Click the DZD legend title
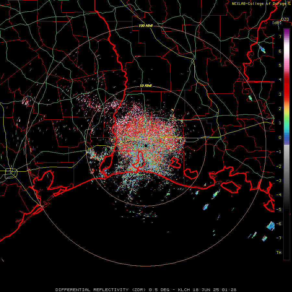292x292 pixels. pyautogui.click(x=285, y=19)
